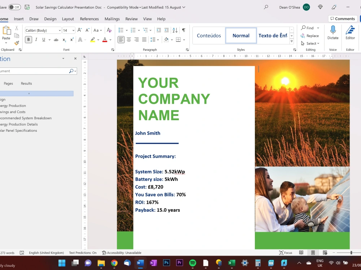Jump to Recommended System Breakdown heading
Image resolution: width=361 pixels, height=270 pixels.
point(25,118)
